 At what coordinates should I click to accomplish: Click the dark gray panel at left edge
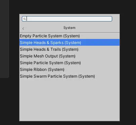click(4, 39)
